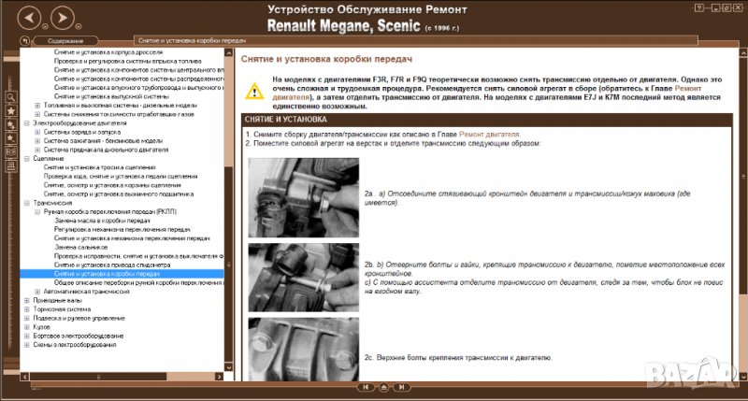Viewport: 748px width, 401px height.
Task: Click the first bracket removal photo thumbnail
Action: (304, 198)
